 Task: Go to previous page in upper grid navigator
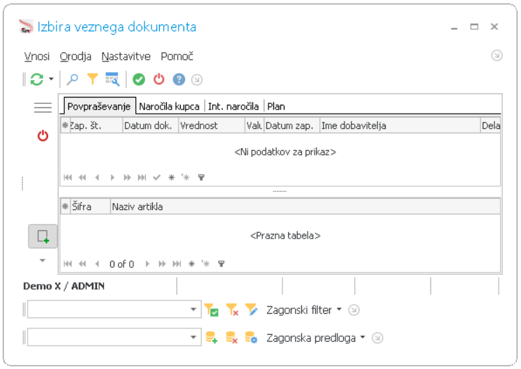pos(82,177)
